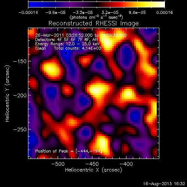Screen dimensions: 187x187
Task: Click the -150 Y-axis tick label
Action: pos(20,61)
